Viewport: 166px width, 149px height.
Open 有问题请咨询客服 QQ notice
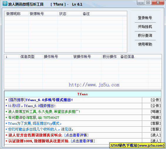[34, 118]
